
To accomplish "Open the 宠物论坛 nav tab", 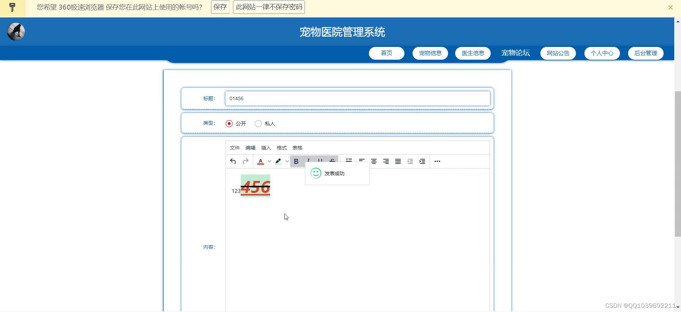I will [516, 53].
